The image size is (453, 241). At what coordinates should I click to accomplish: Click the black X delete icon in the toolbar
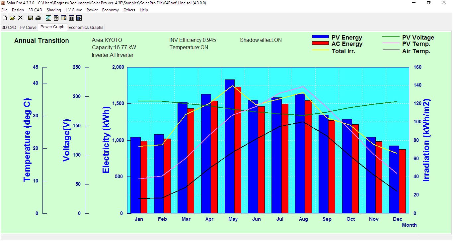point(20,18)
